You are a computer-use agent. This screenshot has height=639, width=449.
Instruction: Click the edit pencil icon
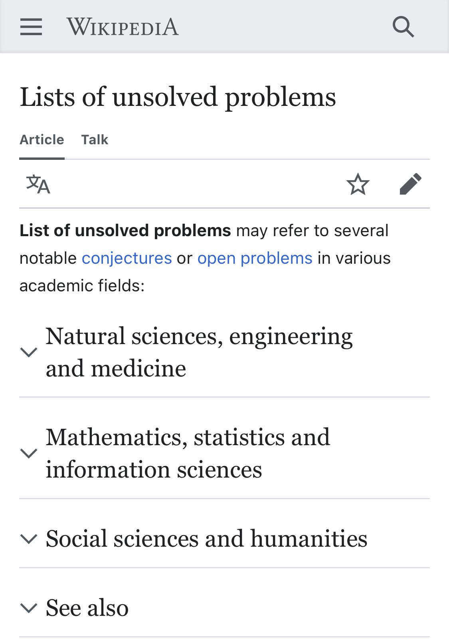tap(410, 184)
